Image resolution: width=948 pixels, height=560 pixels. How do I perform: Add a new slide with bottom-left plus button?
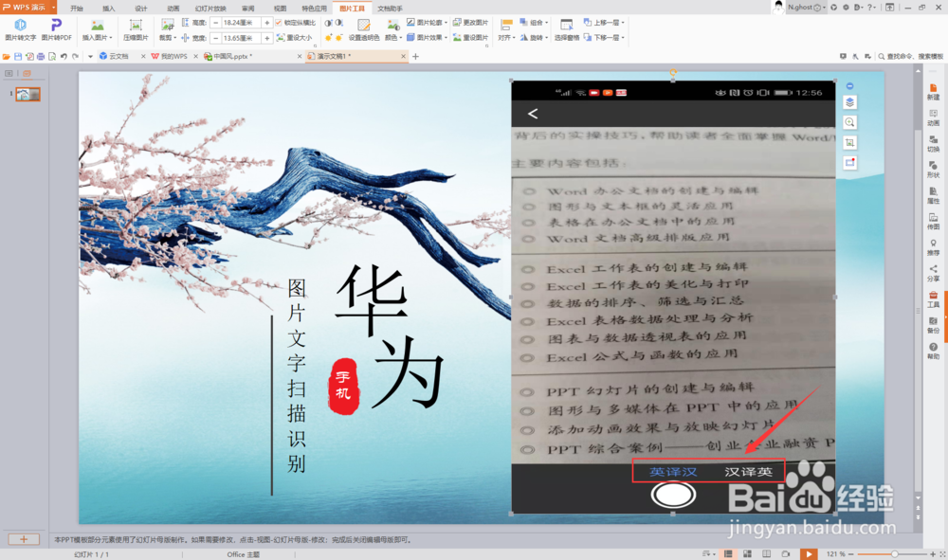pos(24,539)
